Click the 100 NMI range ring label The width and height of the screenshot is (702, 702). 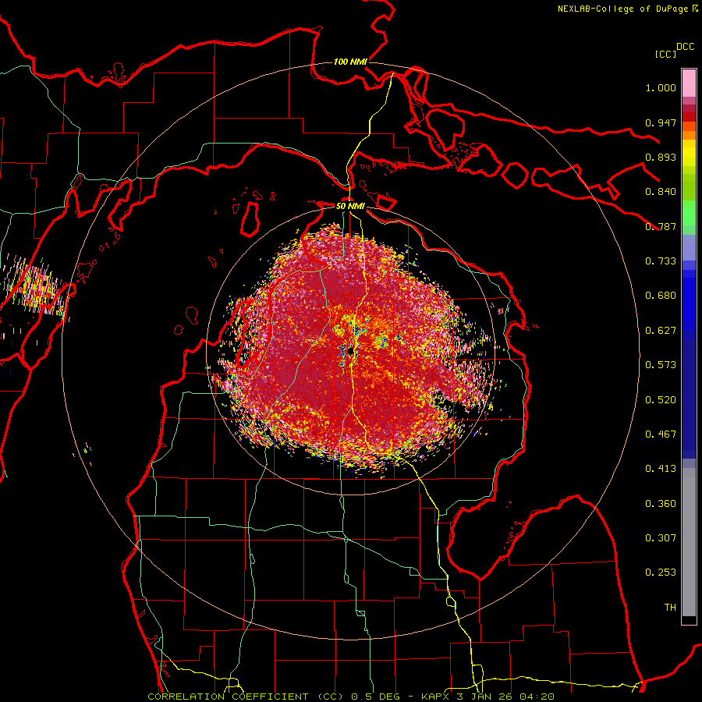[350, 62]
